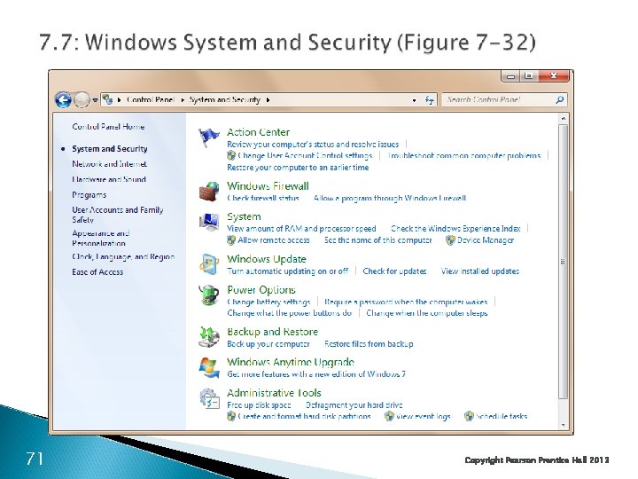638x479 pixels.
Task: Click Get more features with new edition link
Action: [x=316, y=374]
